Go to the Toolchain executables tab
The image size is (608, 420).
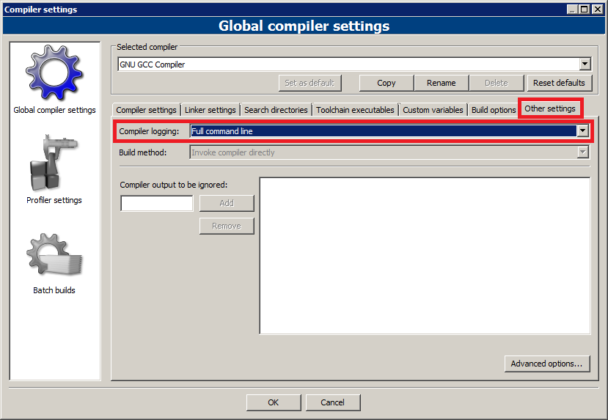[x=355, y=110]
